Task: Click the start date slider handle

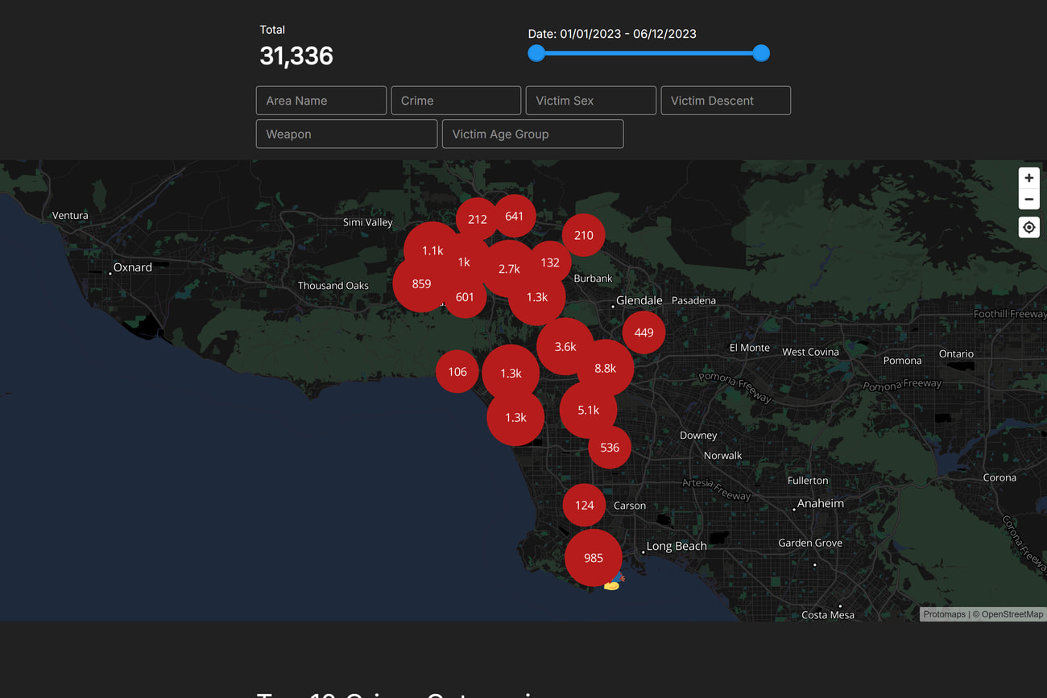Action: (536, 53)
